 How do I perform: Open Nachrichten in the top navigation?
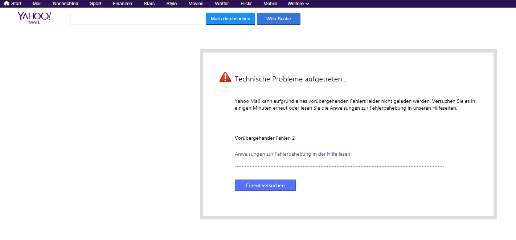point(66,4)
